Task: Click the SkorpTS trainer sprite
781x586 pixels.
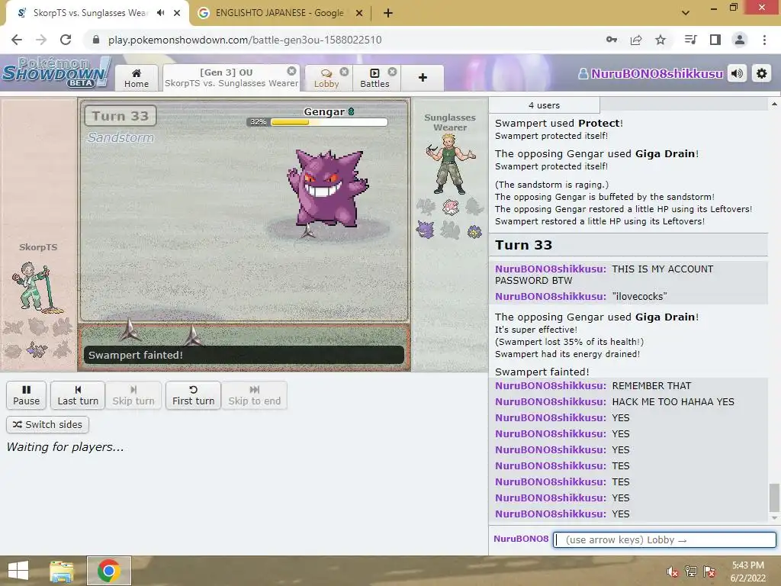Action: (x=37, y=288)
